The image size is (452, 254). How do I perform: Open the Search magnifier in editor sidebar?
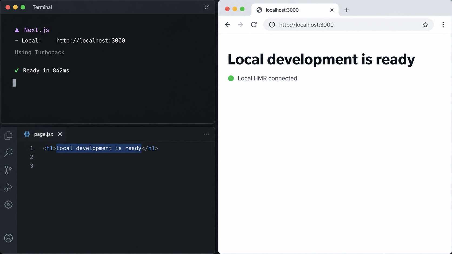tap(8, 153)
